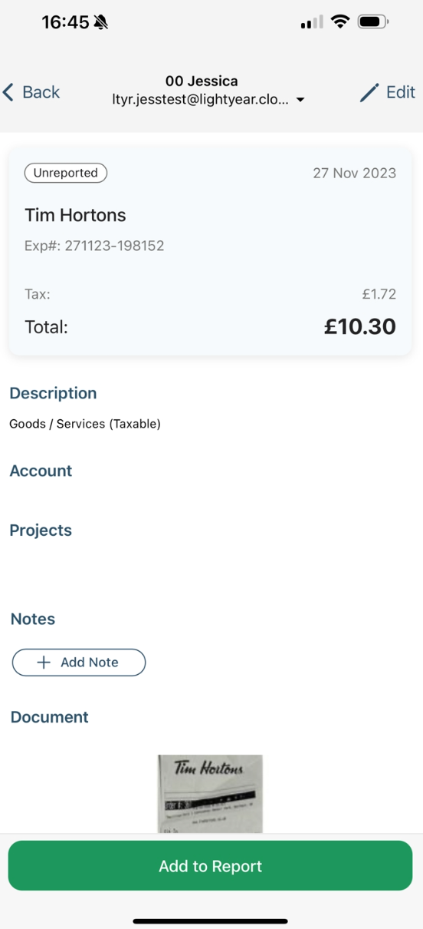The height and width of the screenshot is (929, 423).
Task: Go Back to the previous screen
Action: [31, 92]
